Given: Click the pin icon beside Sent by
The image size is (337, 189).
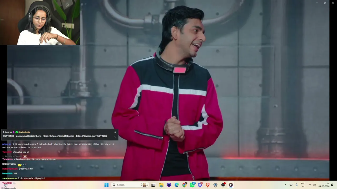Looking at the screenshot, I should [4, 132].
